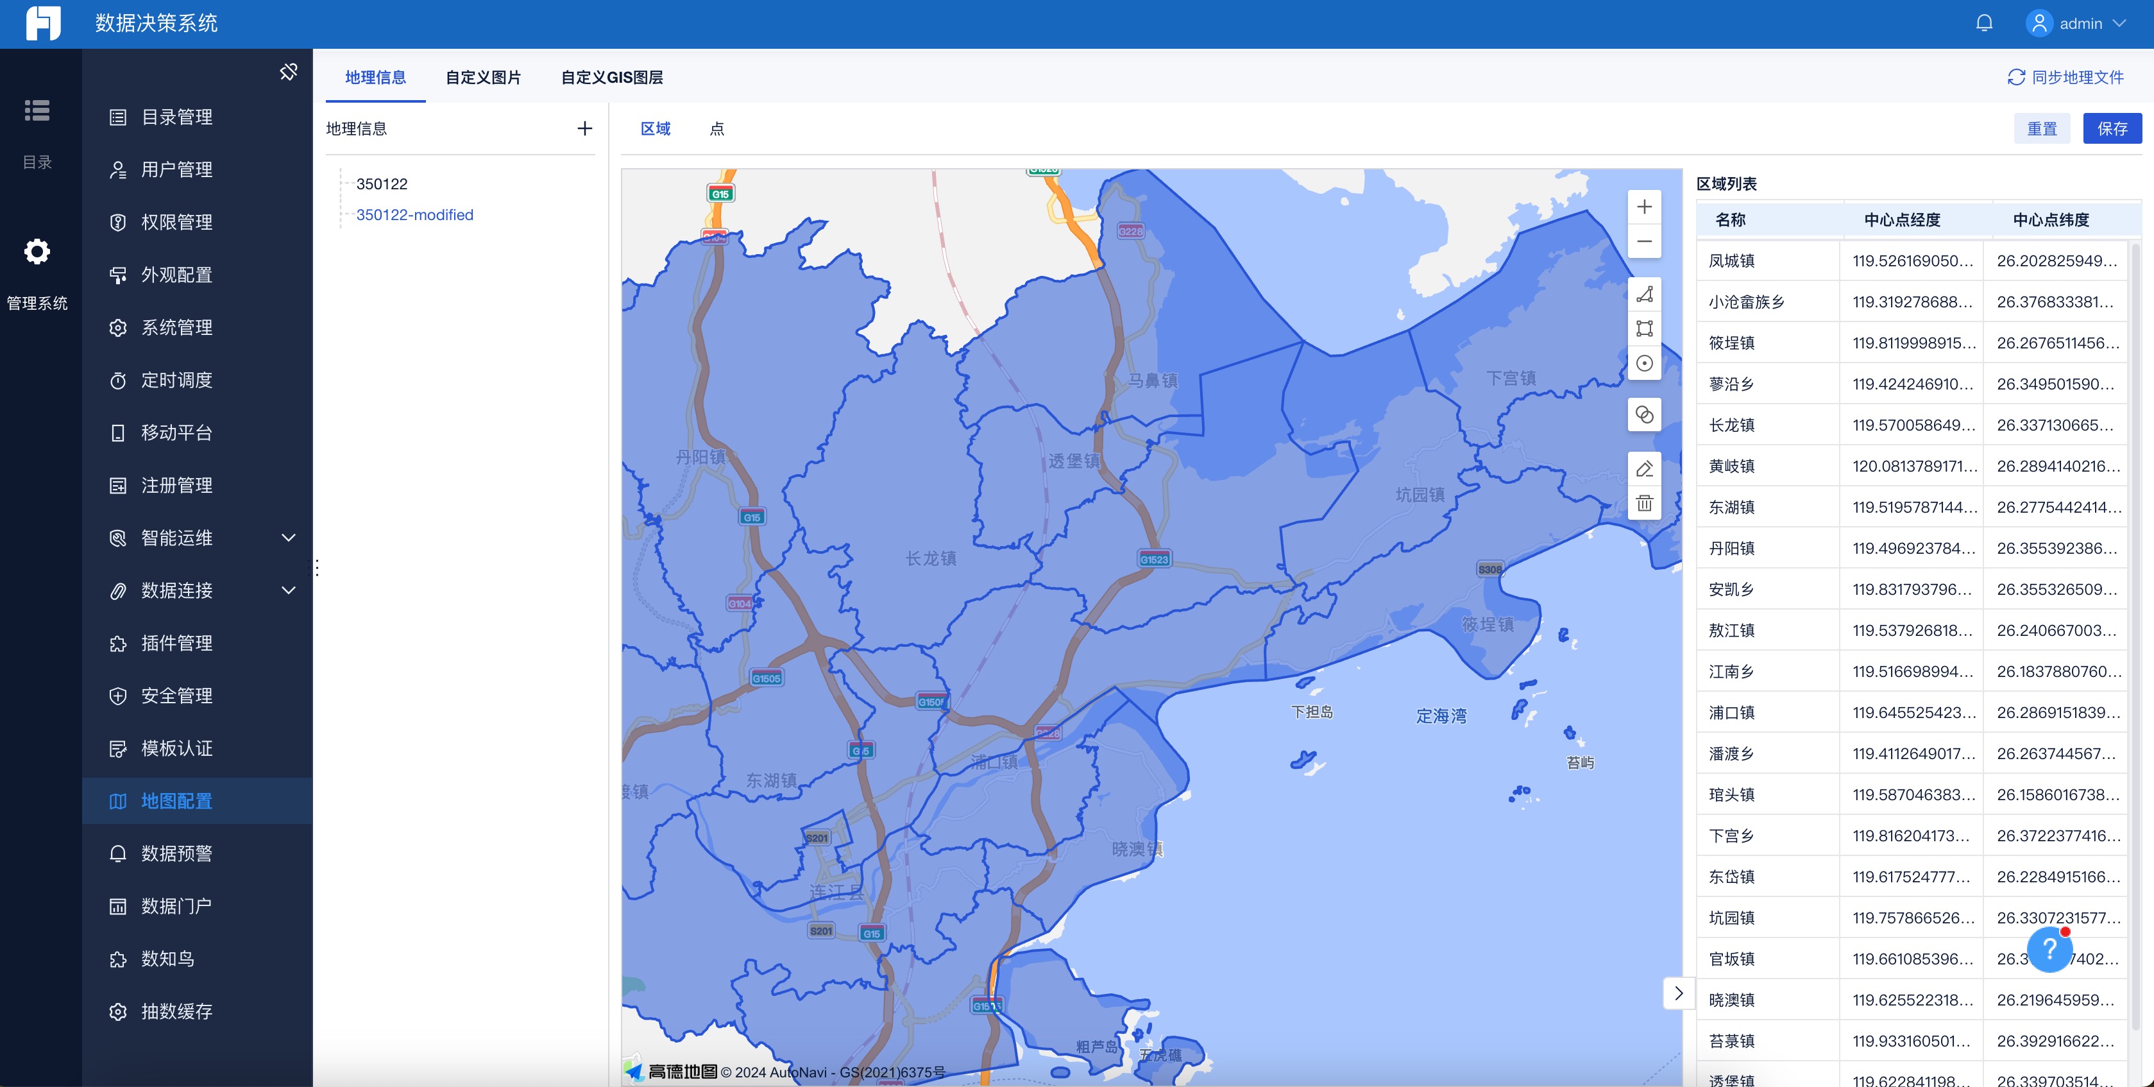Viewport: 2154px width, 1087px height.
Task: Switch to the 自定义图片 tab
Action: (x=482, y=78)
